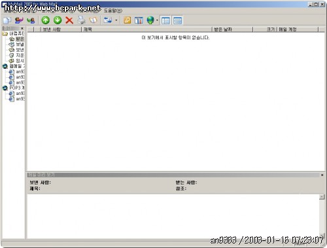Click the empty-list message text
This screenshot has width=327, height=248.
[x=175, y=38]
